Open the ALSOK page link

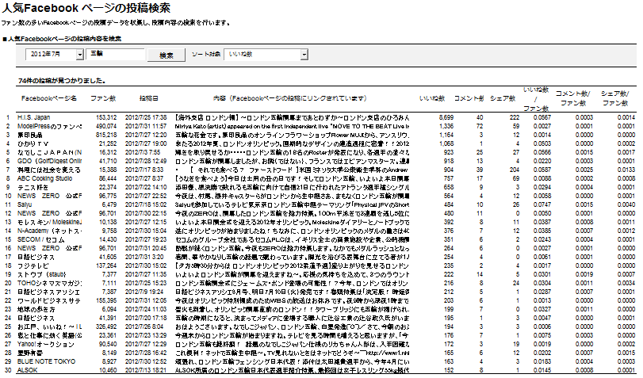(28, 370)
